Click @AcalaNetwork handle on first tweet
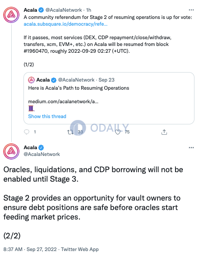This screenshot has height=256, width=199. pyautogui.click(x=64, y=10)
